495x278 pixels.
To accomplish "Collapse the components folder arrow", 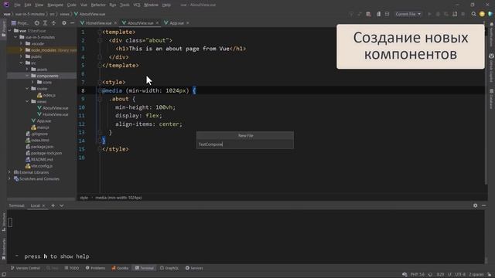I will pyautogui.click(x=27, y=76).
